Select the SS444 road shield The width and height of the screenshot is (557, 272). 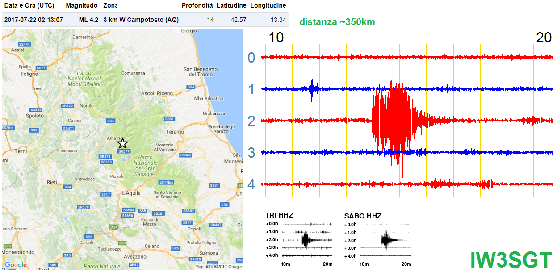[x=24, y=44]
